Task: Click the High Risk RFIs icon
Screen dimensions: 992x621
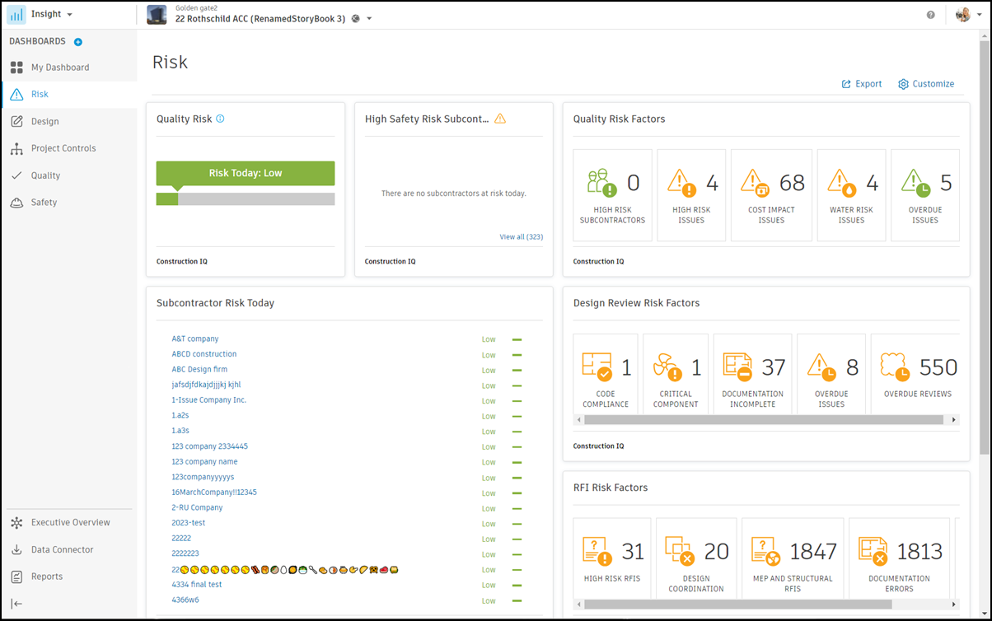Action: 597,551
